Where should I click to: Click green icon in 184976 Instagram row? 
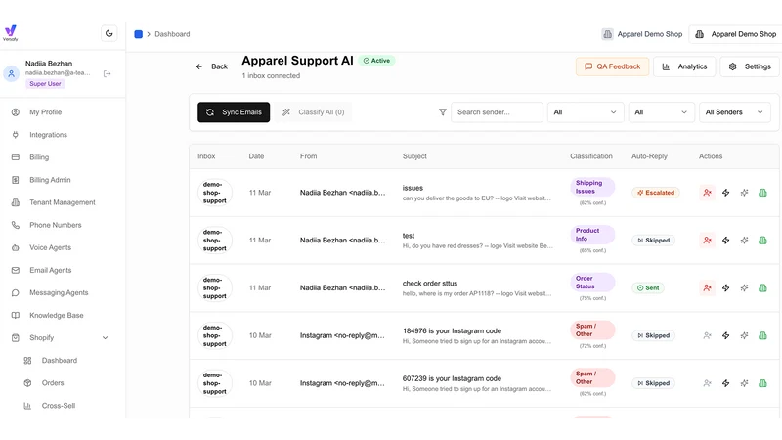pyautogui.click(x=762, y=335)
